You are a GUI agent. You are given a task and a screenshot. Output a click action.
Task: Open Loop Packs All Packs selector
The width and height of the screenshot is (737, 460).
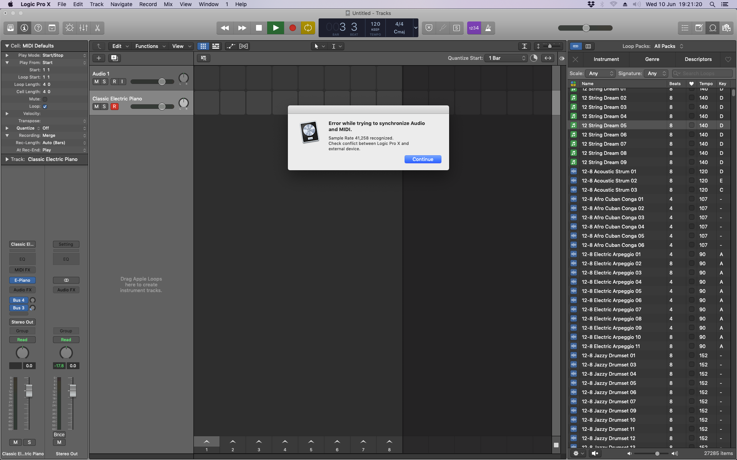[669, 46]
